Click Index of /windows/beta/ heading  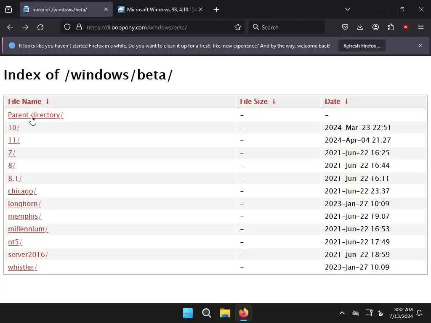coord(88,75)
